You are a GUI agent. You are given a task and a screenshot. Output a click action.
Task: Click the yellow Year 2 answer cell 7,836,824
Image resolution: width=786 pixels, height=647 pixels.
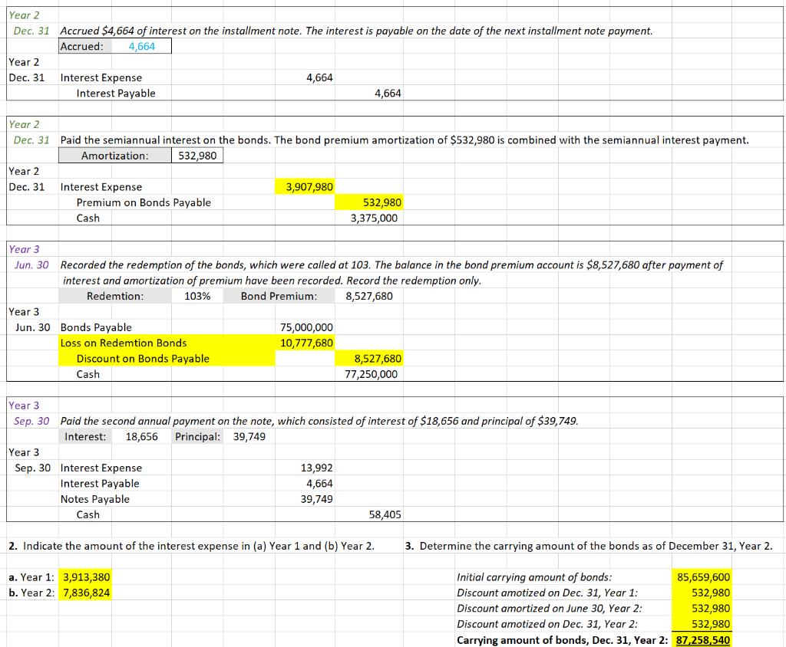[x=85, y=592]
